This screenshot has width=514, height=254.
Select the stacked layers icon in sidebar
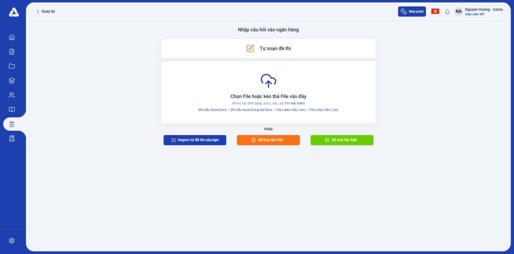coord(12,80)
